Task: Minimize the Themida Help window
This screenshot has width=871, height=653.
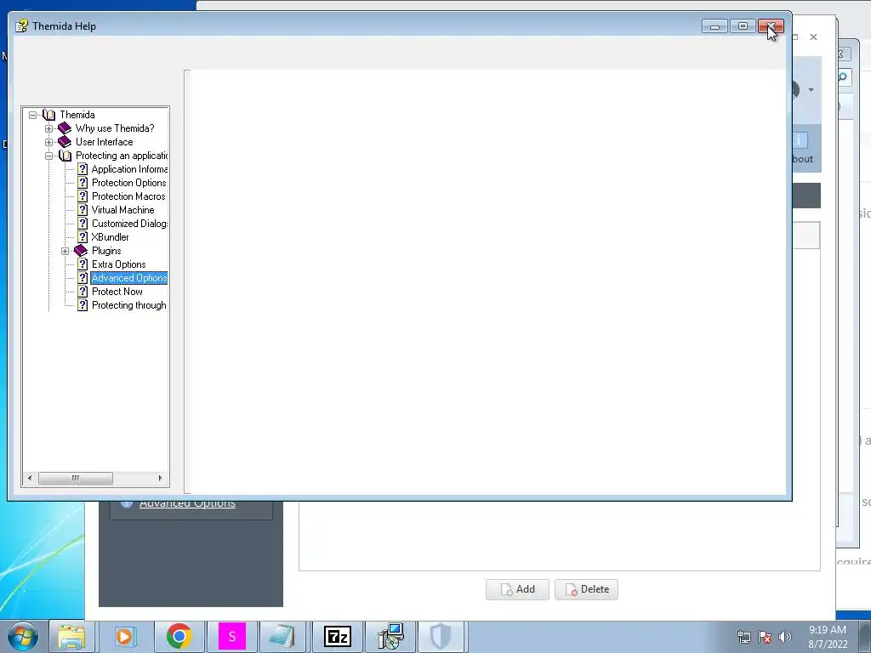Action: tap(714, 26)
